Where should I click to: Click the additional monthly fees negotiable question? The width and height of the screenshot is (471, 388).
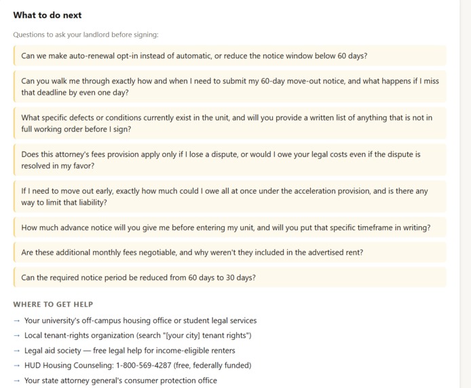pos(230,253)
